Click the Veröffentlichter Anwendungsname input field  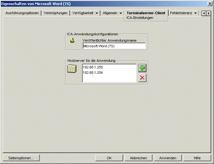click(114, 46)
